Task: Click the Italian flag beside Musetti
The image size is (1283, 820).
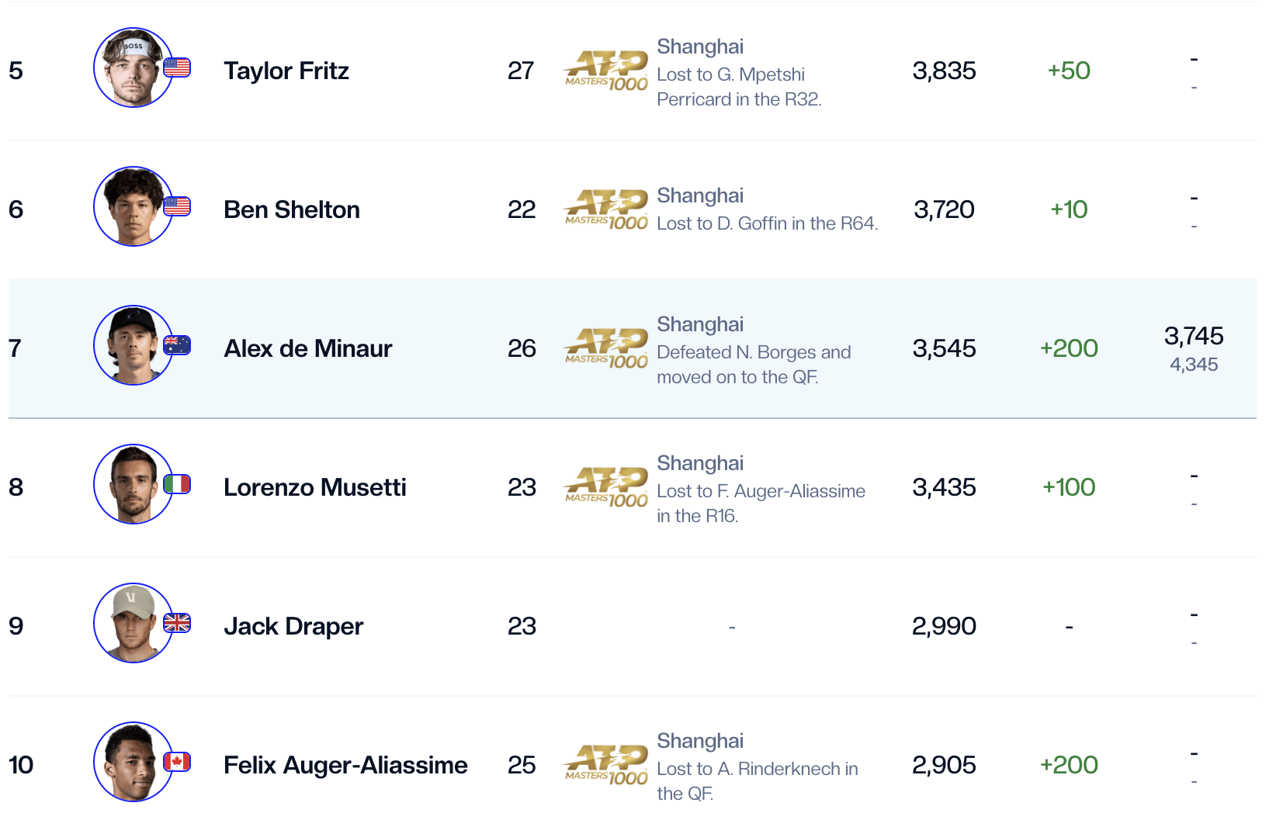Action: (177, 485)
